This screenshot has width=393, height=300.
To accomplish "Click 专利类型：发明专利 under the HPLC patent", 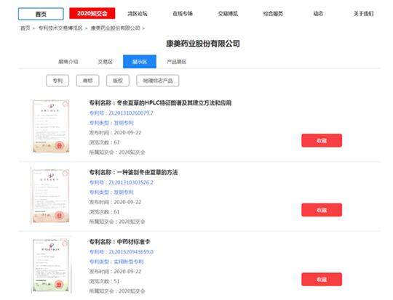I will coord(111,123).
